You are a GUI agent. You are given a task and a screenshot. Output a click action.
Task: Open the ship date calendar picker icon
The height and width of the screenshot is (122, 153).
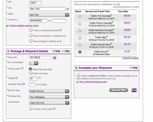click(55, 58)
